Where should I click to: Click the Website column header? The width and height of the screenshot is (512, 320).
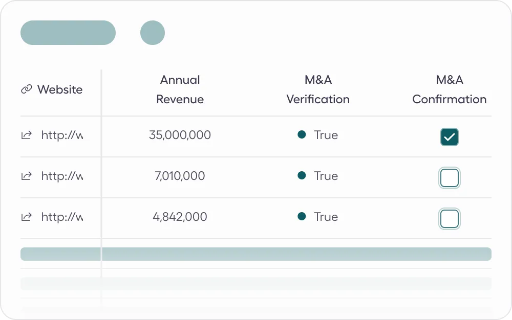pos(59,89)
